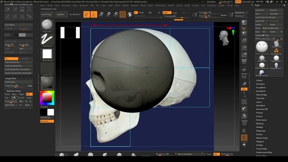Click the BPR render icon
The height and width of the screenshot is (162, 288).
point(244,23)
